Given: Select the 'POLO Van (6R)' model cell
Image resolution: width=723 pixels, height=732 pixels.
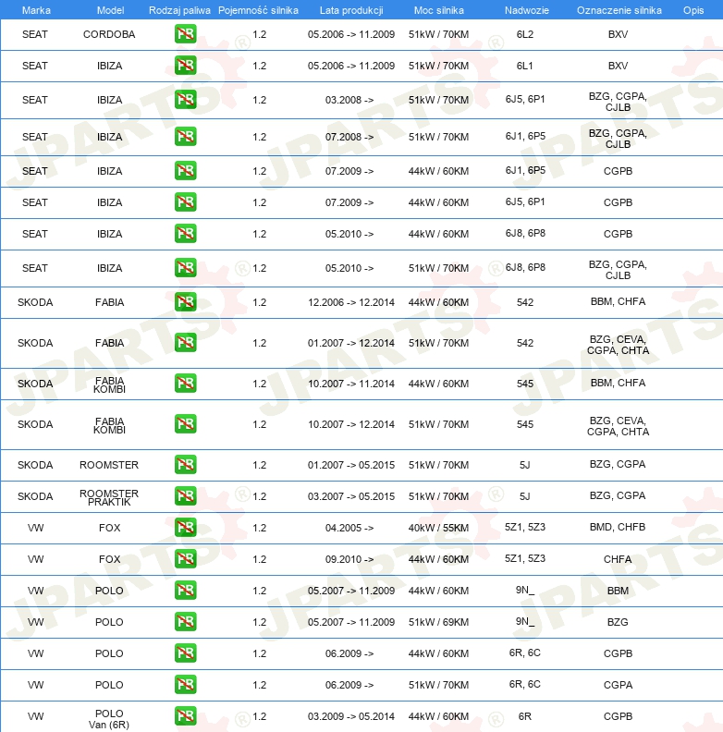Looking at the screenshot, I should click(109, 719).
